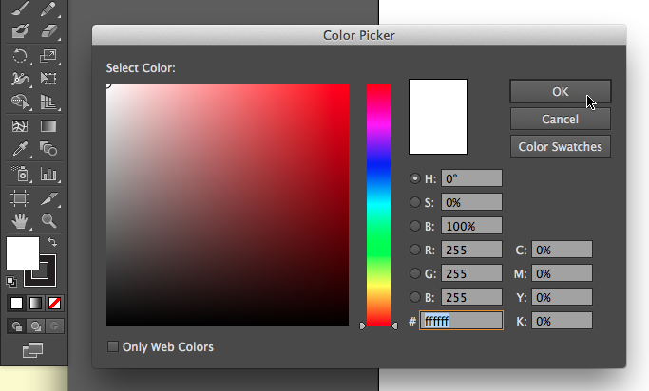
Task: Choose Draw Behind mode
Action: [x=35, y=326]
